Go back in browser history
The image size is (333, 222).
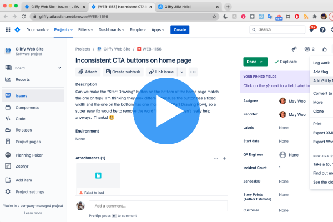click(x=6, y=16)
